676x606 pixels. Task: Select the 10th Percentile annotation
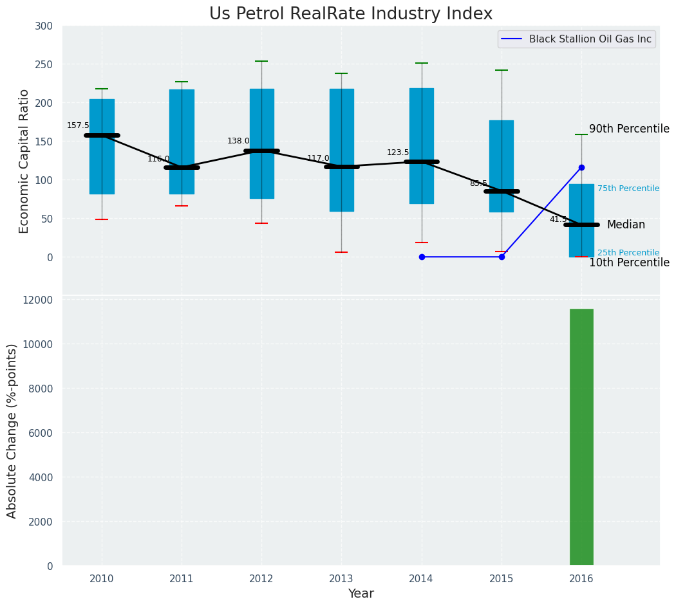pos(629,263)
